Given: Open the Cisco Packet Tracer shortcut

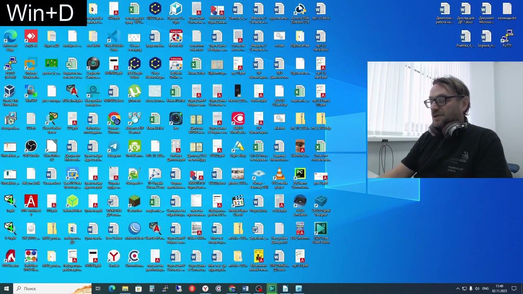Looking at the screenshot, I should (x=51, y=119).
